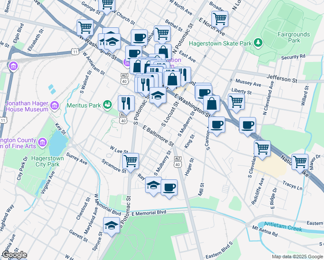
Task: Select the grocery cart marker near Broadway
Action: point(220,19)
